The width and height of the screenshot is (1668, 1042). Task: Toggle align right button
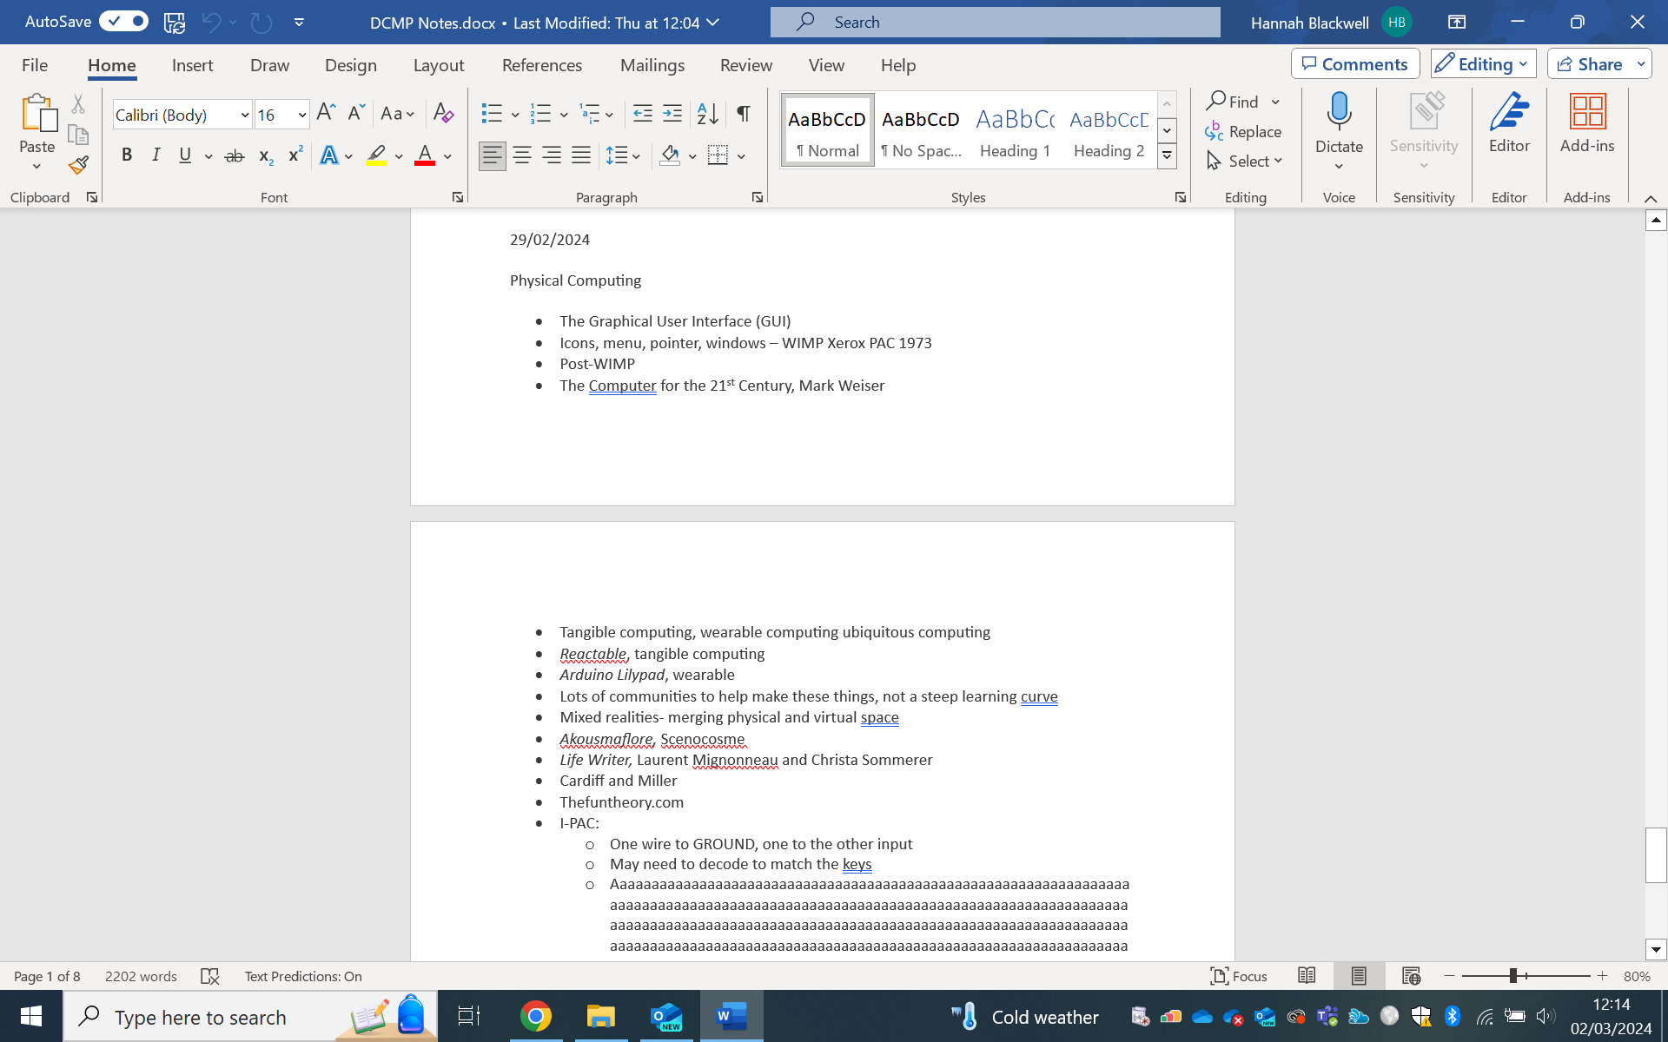tap(552, 156)
